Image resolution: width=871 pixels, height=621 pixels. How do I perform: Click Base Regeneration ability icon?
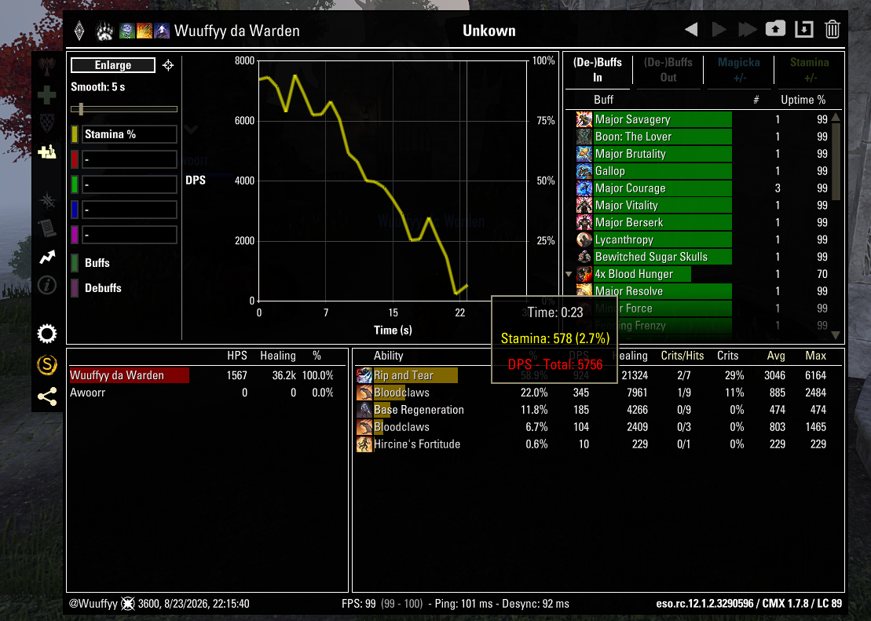pyautogui.click(x=364, y=410)
